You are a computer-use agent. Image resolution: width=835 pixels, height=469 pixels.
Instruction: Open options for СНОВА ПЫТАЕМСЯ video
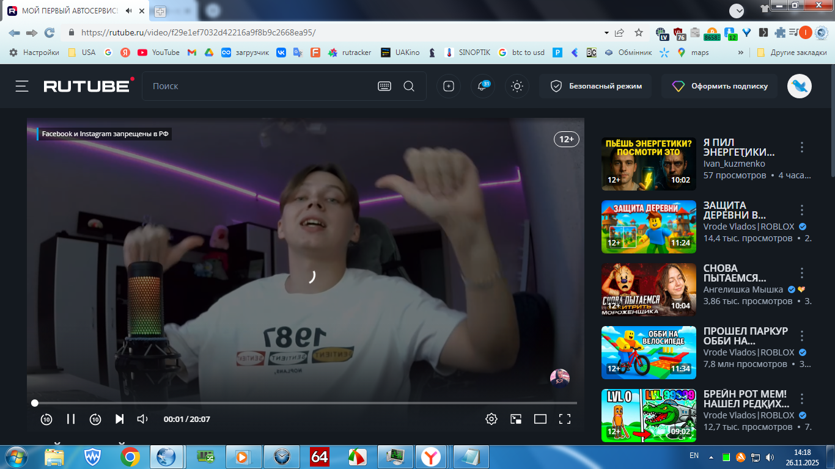[802, 273]
